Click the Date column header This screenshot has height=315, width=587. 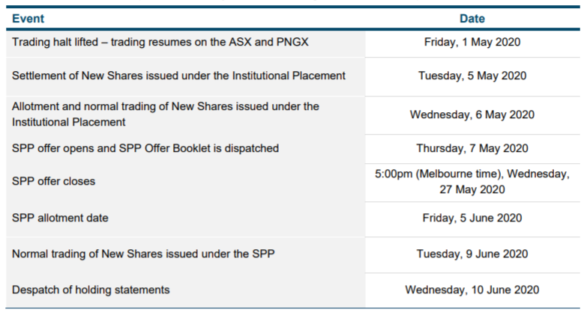(472, 19)
